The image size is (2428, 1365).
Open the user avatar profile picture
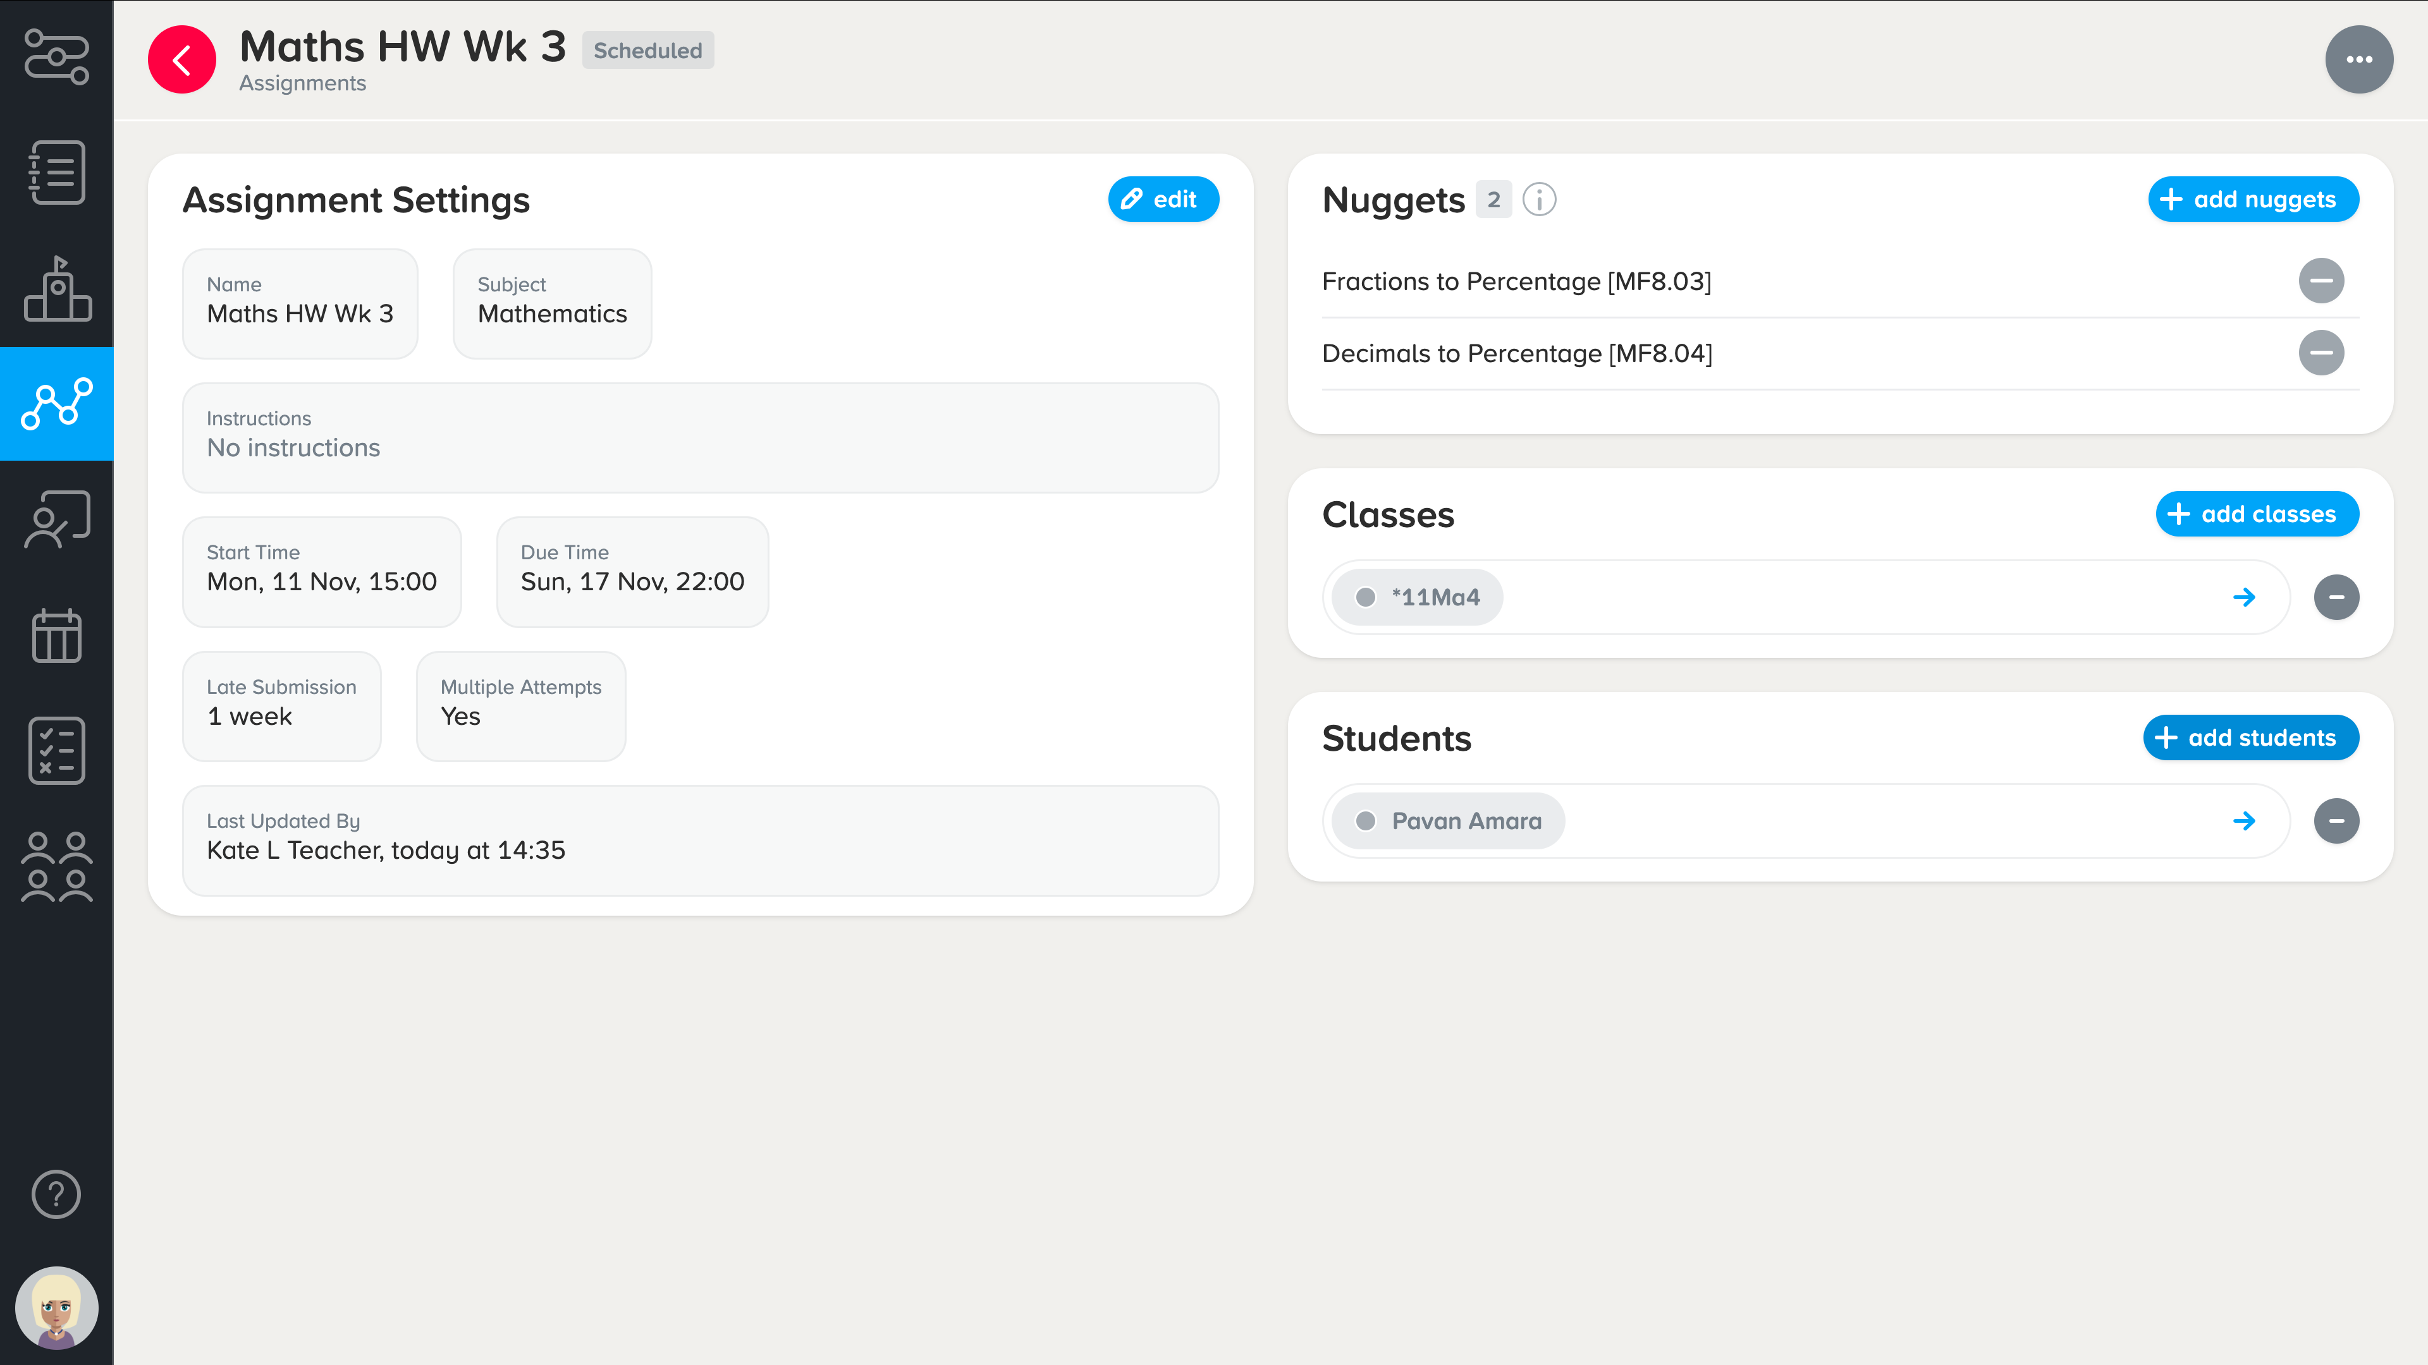[56, 1307]
